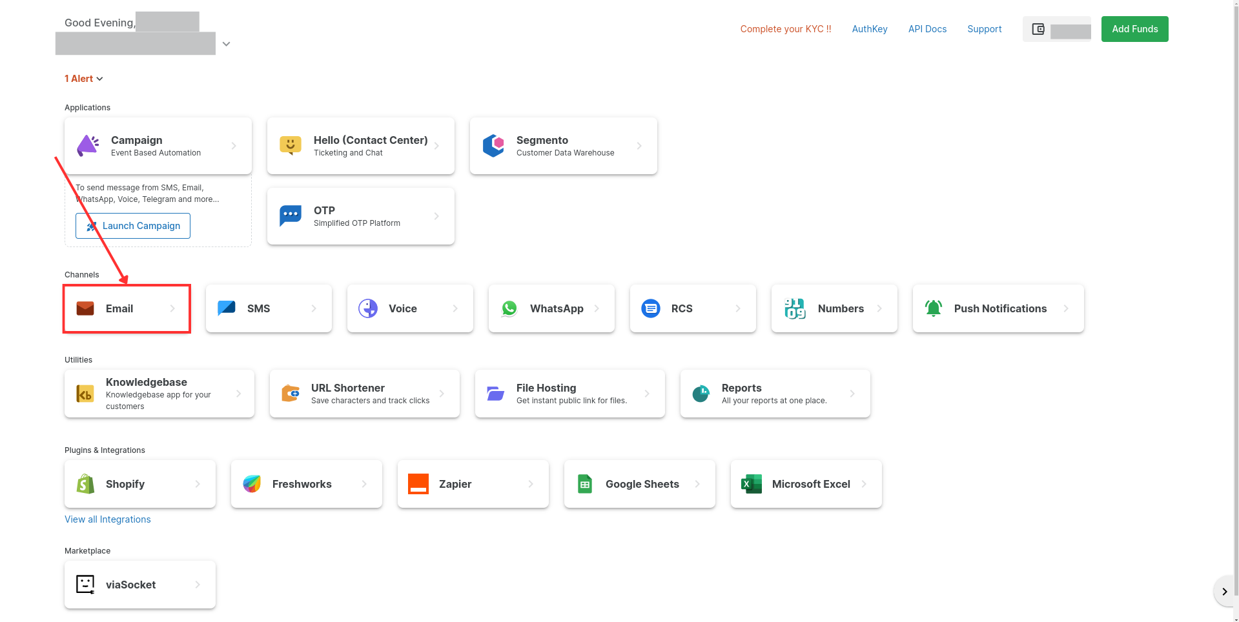Click the Reports pie chart icon
The width and height of the screenshot is (1239, 622).
(x=701, y=394)
